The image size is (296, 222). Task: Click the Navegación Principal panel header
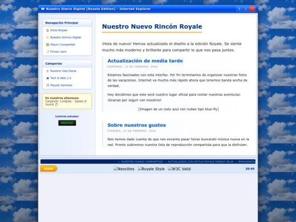(x=67, y=23)
